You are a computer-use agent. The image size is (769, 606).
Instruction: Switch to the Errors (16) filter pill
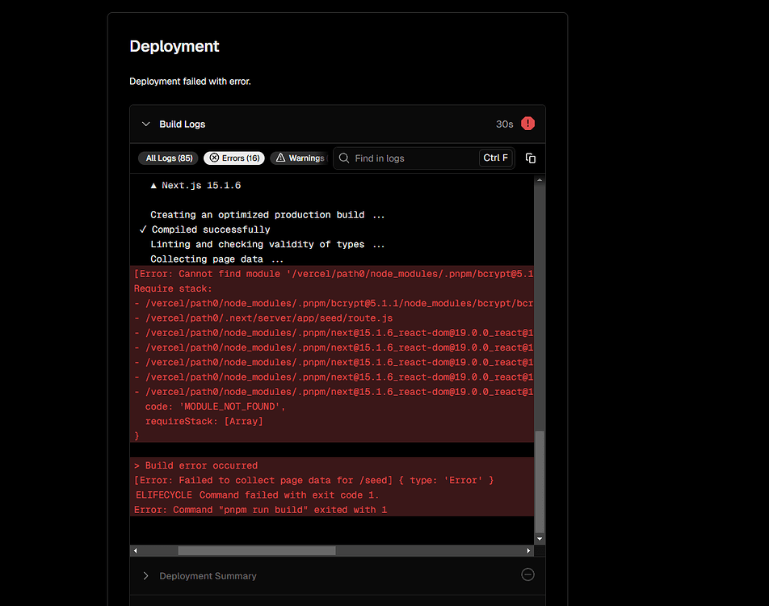point(233,158)
